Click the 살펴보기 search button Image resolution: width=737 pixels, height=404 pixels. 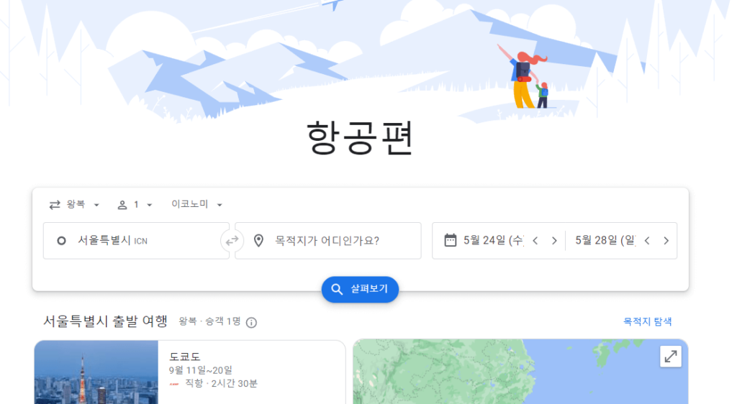point(360,289)
